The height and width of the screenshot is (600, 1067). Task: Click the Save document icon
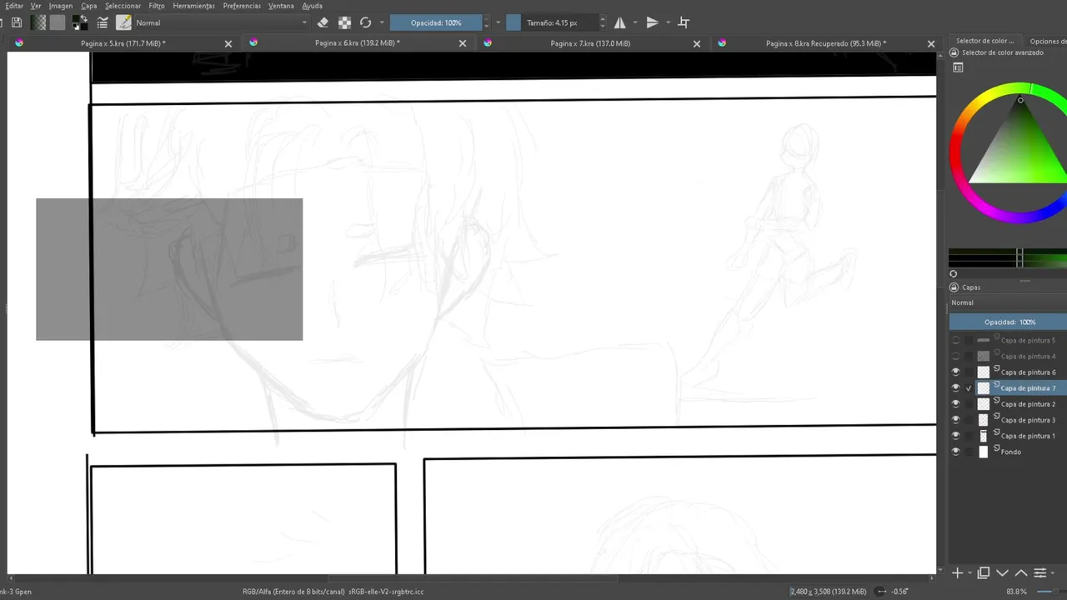pos(17,22)
